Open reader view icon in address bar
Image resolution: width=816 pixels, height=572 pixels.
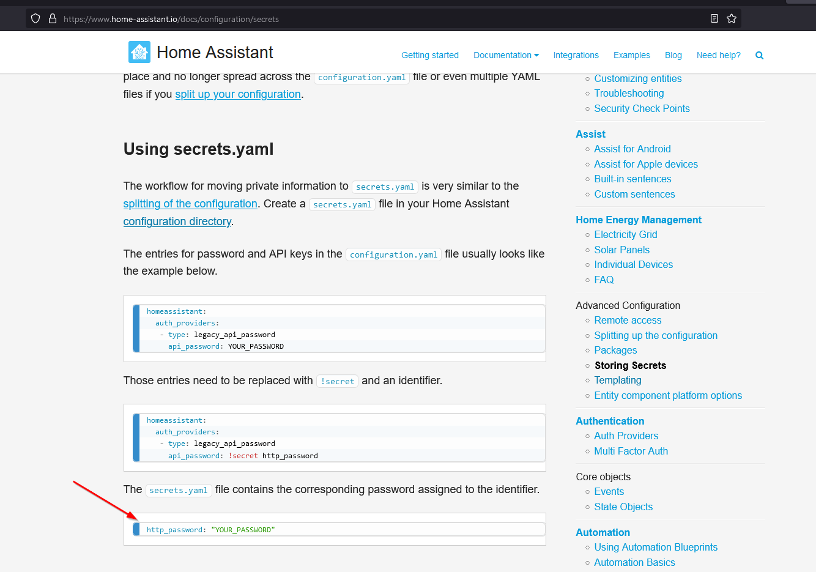tap(714, 18)
